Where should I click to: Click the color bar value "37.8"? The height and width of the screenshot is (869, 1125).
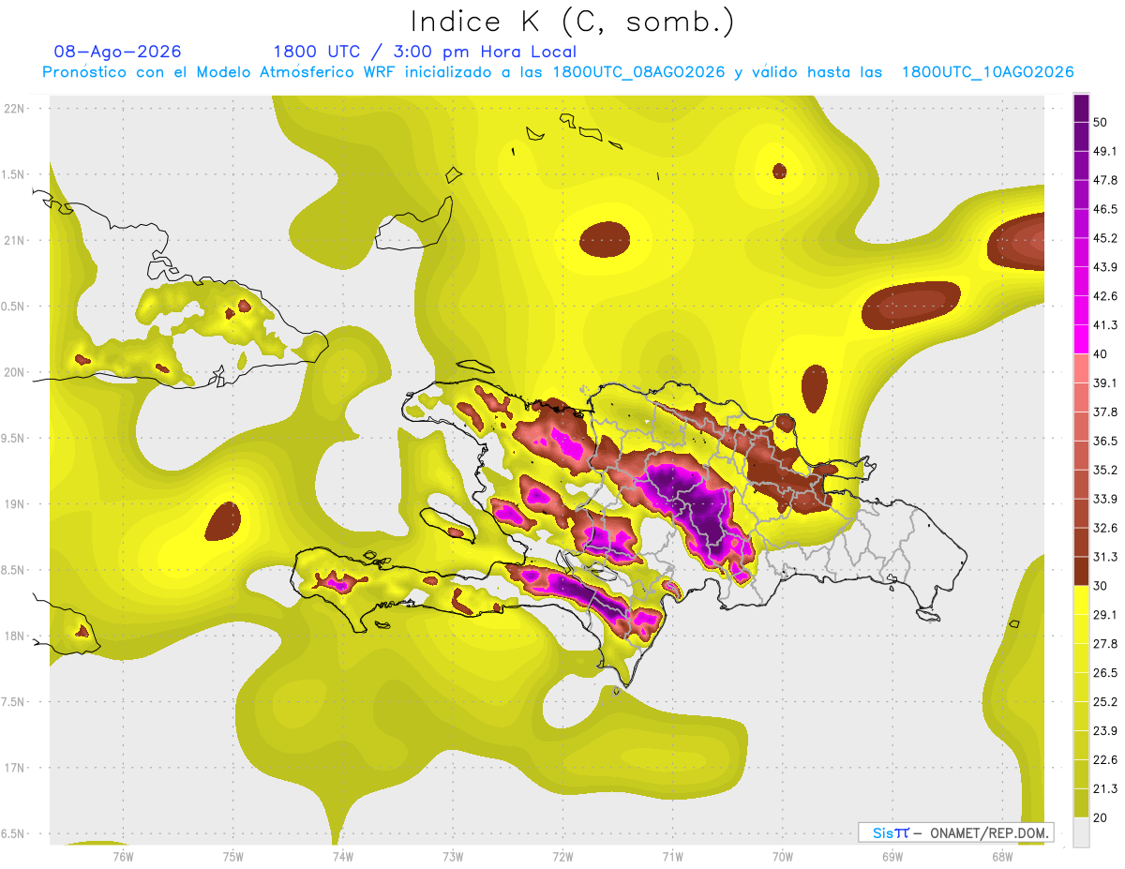click(1105, 412)
